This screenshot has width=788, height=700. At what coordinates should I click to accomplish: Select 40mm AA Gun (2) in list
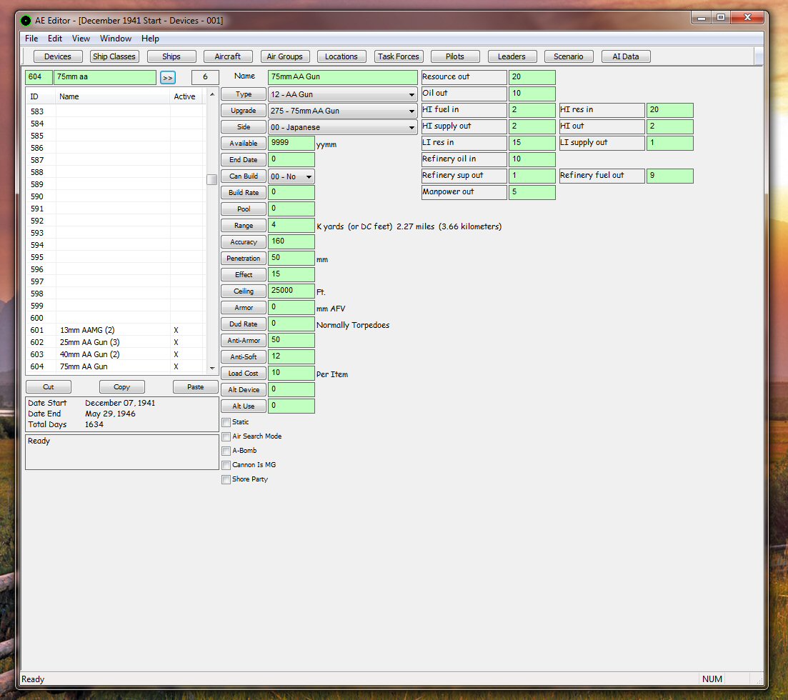pos(89,354)
